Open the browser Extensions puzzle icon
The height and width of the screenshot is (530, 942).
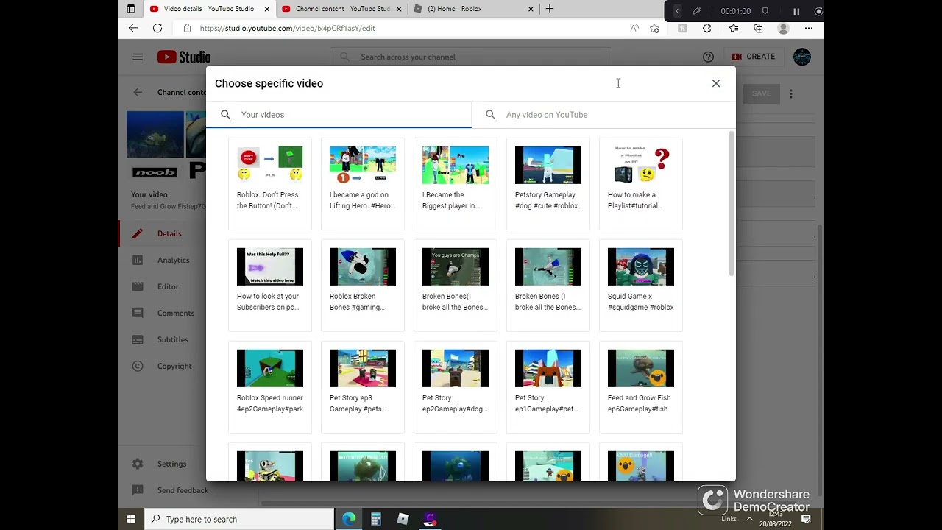pyautogui.click(x=707, y=28)
